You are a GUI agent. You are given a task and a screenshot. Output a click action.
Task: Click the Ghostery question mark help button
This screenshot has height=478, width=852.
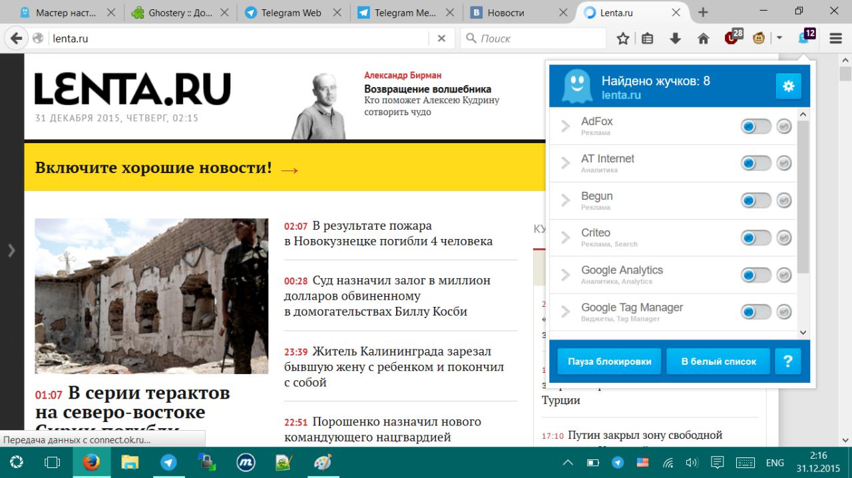[788, 361]
